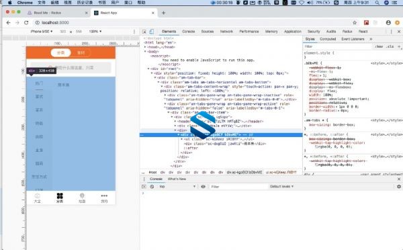Open the Performance tab
Image resolution: width=403 pixels, height=250 pixels.
pos(249,32)
